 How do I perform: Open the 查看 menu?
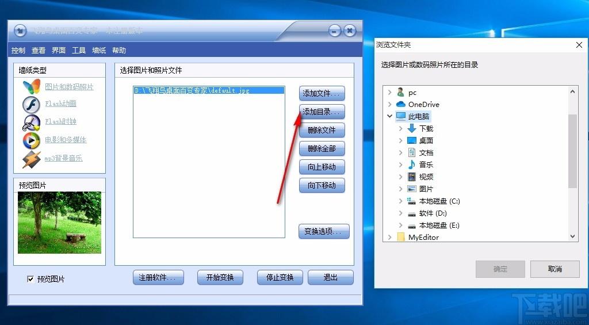coord(39,51)
